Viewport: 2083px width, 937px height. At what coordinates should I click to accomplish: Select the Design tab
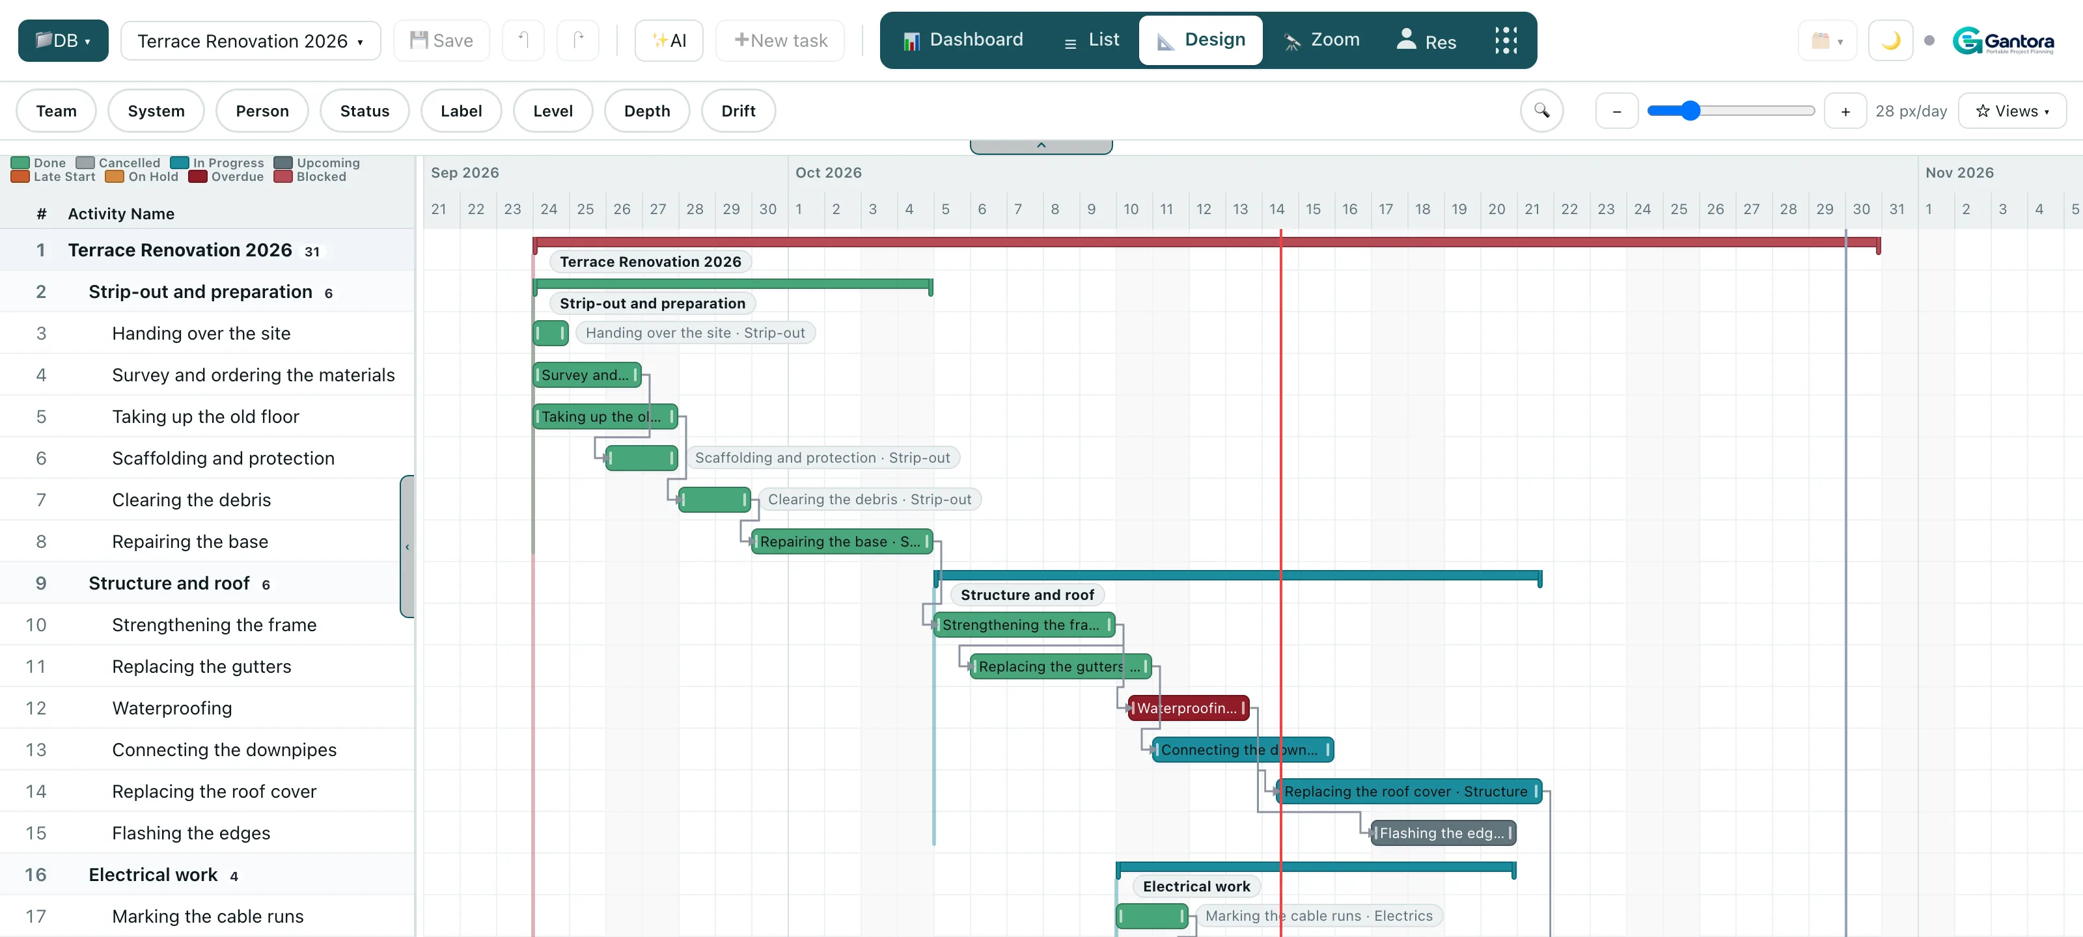[1201, 40]
